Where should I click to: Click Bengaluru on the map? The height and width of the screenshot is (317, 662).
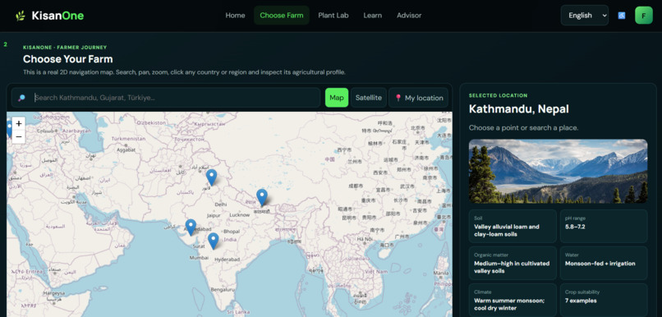click(x=223, y=290)
